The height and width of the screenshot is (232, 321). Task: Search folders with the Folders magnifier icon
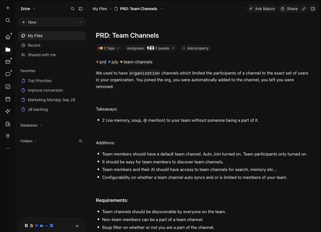tap(81, 141)
